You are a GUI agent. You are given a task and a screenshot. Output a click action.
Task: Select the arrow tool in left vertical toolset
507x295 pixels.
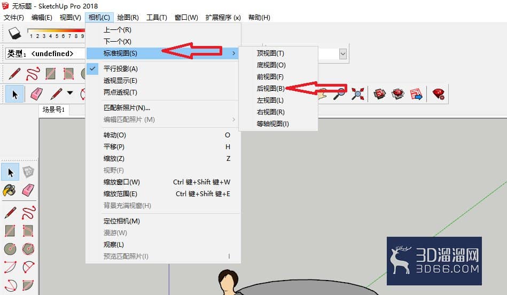10,172
